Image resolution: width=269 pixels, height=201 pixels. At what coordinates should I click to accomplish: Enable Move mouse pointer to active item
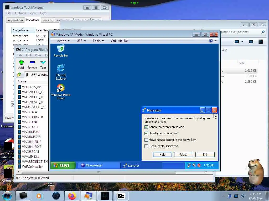point(146,140)
